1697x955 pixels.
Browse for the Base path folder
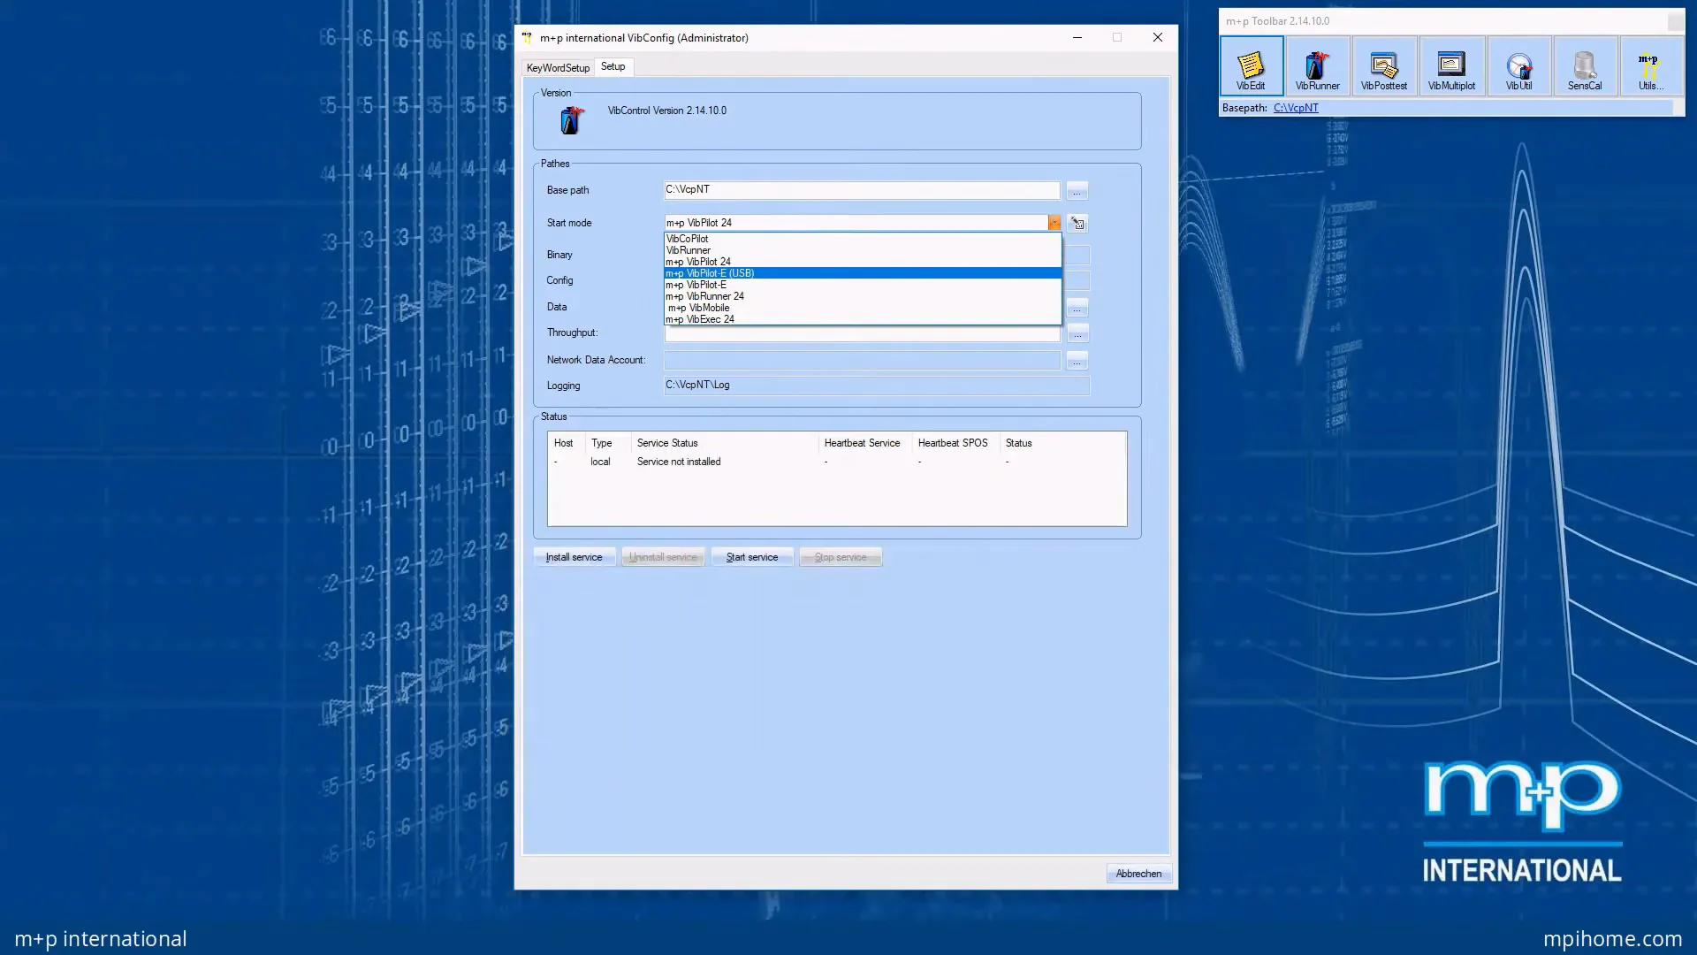point(1077,191)
